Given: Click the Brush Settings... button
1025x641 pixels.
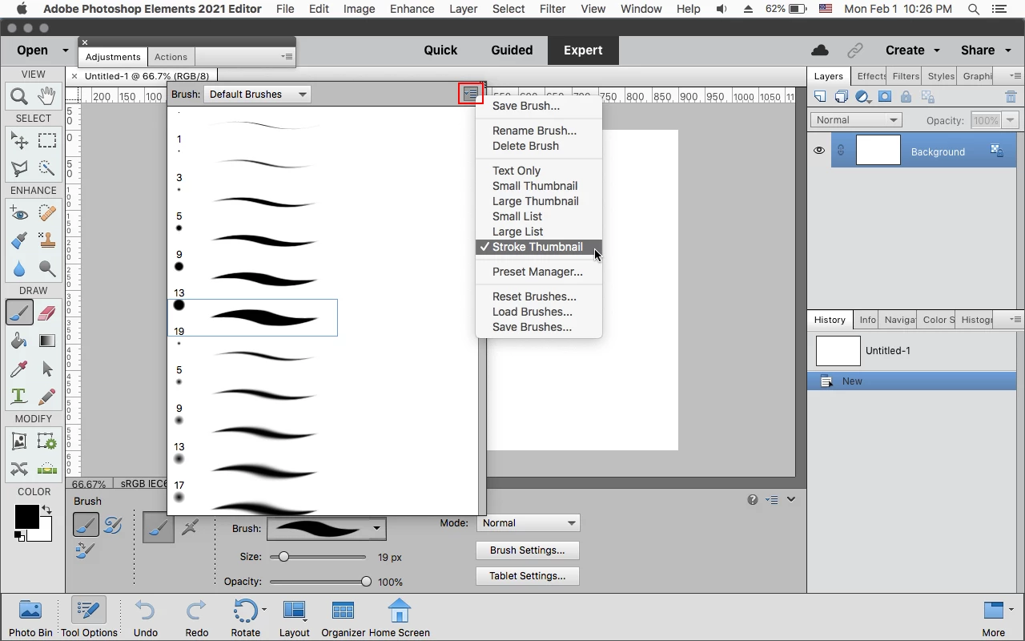Looking at the screenshot, I should (x=528, y=550).
